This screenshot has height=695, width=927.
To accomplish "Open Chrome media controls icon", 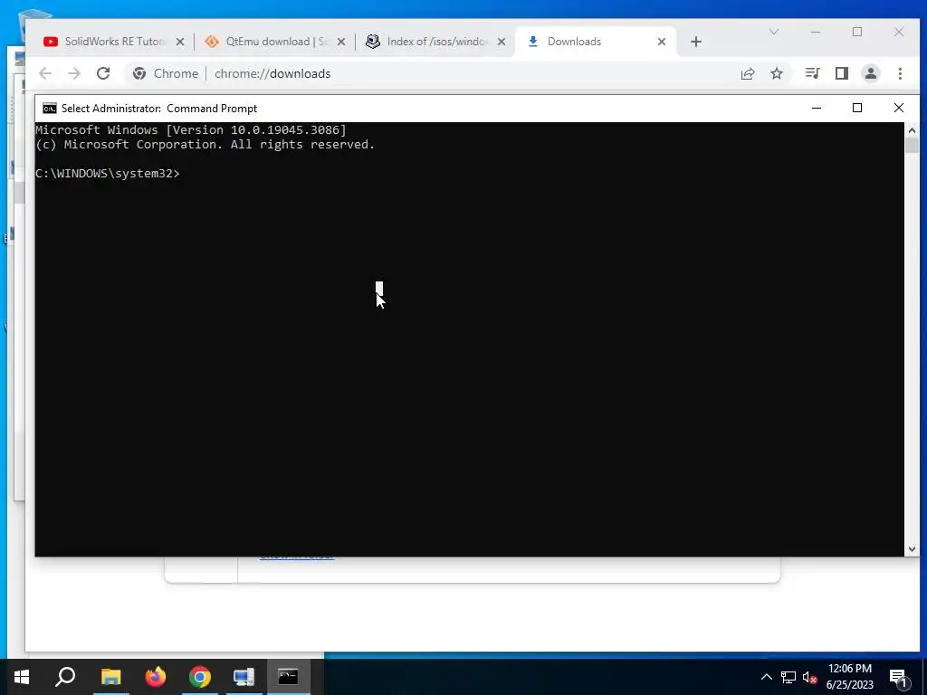I will [812, 73].
